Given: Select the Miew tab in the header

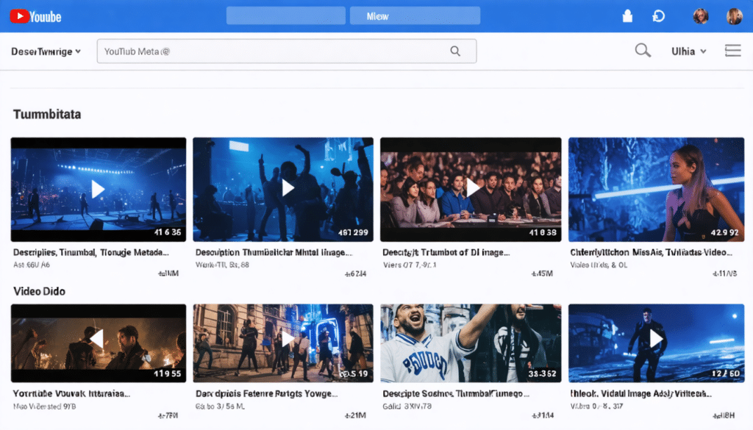Looking at the screenshot, I should [x=415, y=16].
